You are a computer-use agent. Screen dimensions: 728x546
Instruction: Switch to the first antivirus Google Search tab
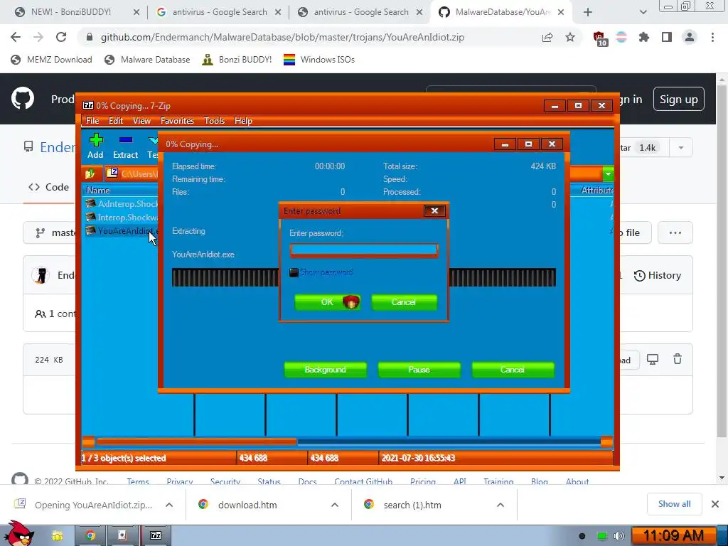pyautogui.click(x=219, y=12)
